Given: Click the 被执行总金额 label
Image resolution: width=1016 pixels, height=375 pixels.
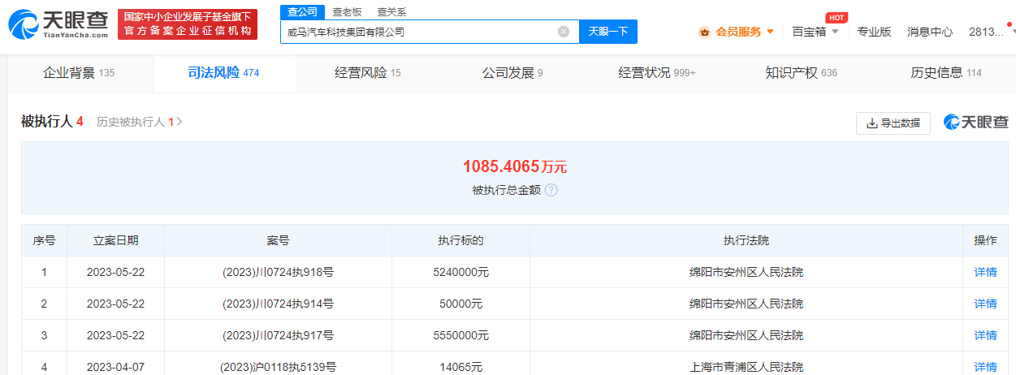Looking at the screenshot, I should click(507, 191).
